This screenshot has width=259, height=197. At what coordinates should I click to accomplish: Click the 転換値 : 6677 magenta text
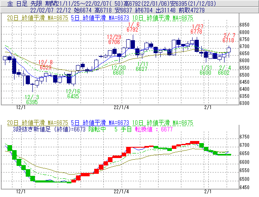pos(154,129)
